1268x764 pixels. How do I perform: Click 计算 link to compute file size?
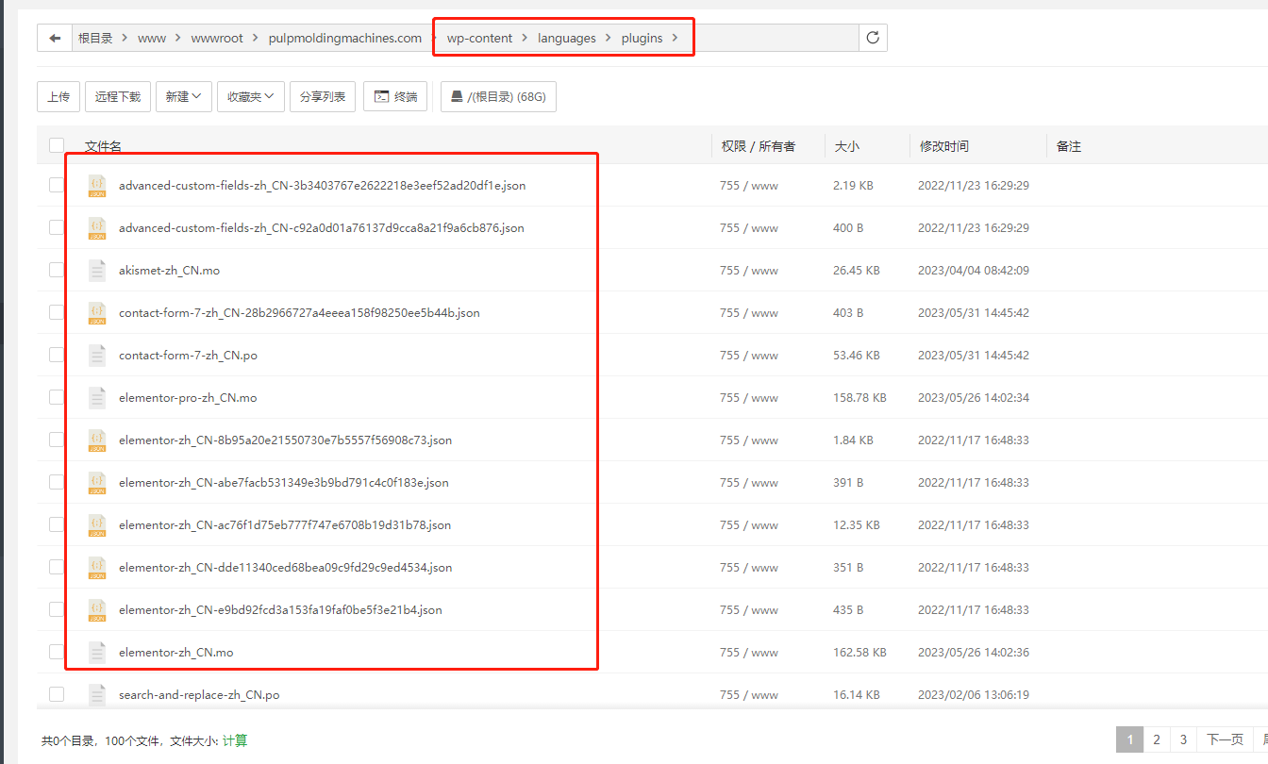(x=235, y=741)
